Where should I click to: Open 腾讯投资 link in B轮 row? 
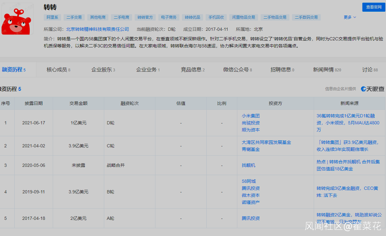(x=251, y=188)
